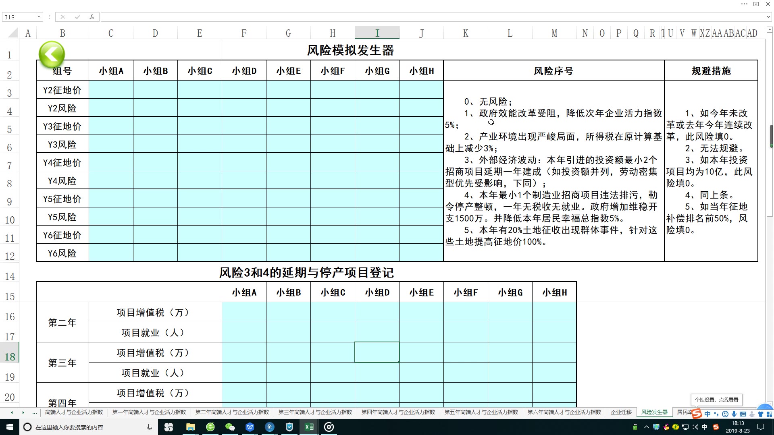The image size is (774, 435).
Task: Open the notification center icon
Action: pos(761,427)
